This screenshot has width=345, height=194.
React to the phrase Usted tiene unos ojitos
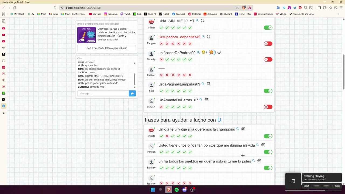[x=263, y=145]
